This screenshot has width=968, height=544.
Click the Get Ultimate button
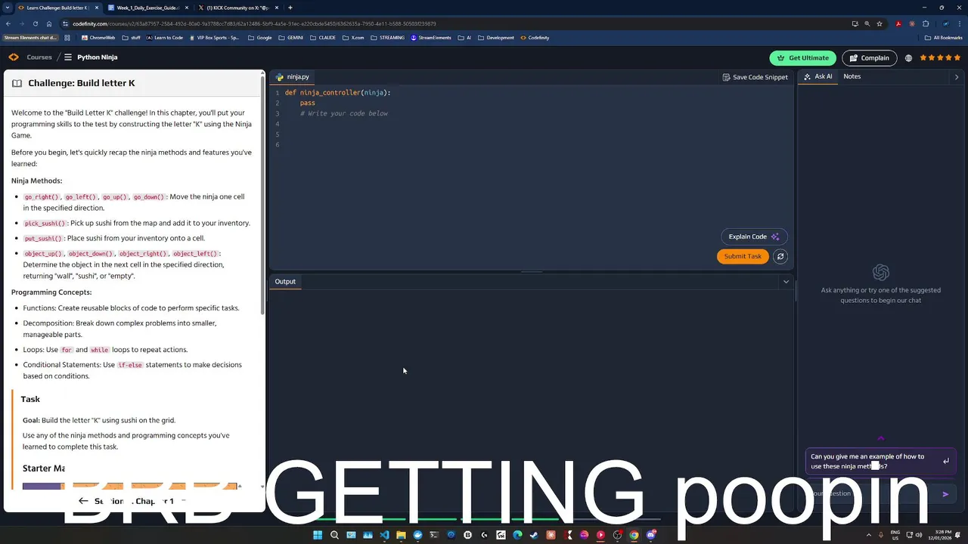click(x=803, y=58)
